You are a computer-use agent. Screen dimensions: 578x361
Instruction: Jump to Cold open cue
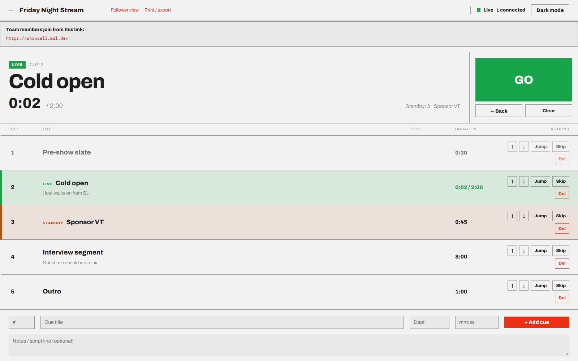[540, 181]
